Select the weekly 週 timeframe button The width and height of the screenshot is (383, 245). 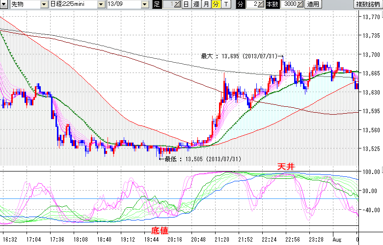click(x=196, y=4)
